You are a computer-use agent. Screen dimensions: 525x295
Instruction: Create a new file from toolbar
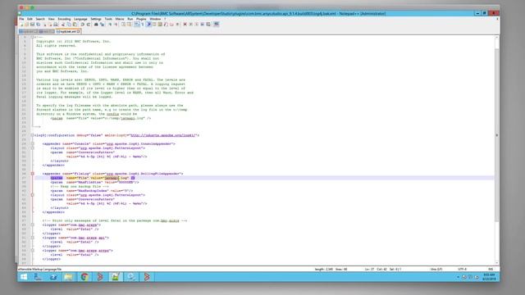[x=22, y=25]
